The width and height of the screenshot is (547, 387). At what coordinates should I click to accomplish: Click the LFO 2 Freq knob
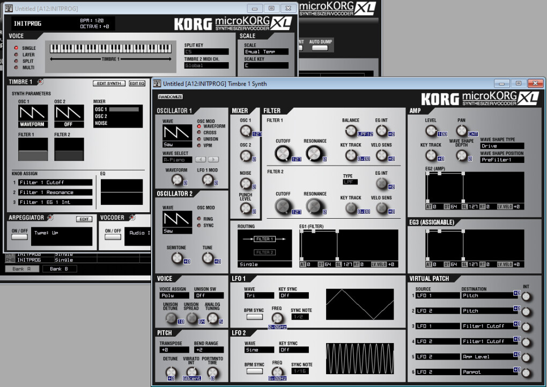277,371
